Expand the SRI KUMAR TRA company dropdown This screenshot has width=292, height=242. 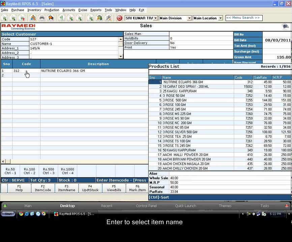click(x=155, y=18)
